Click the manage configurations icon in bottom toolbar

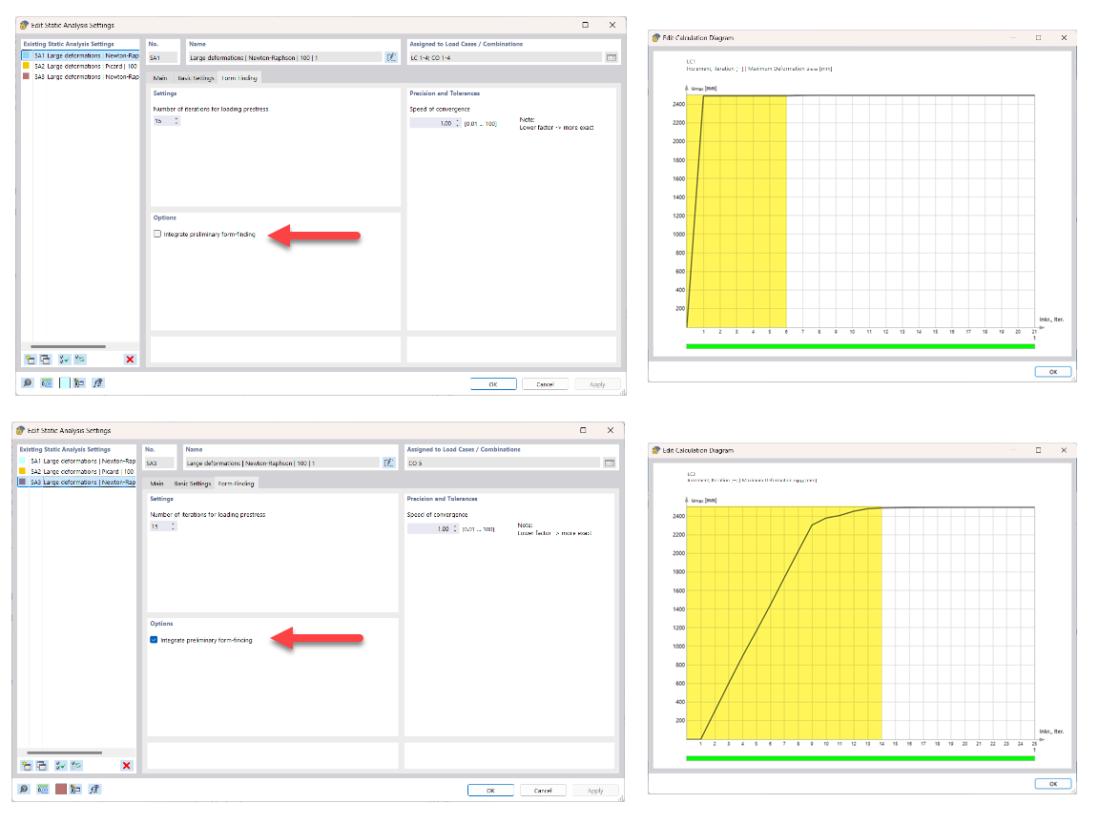79,381
